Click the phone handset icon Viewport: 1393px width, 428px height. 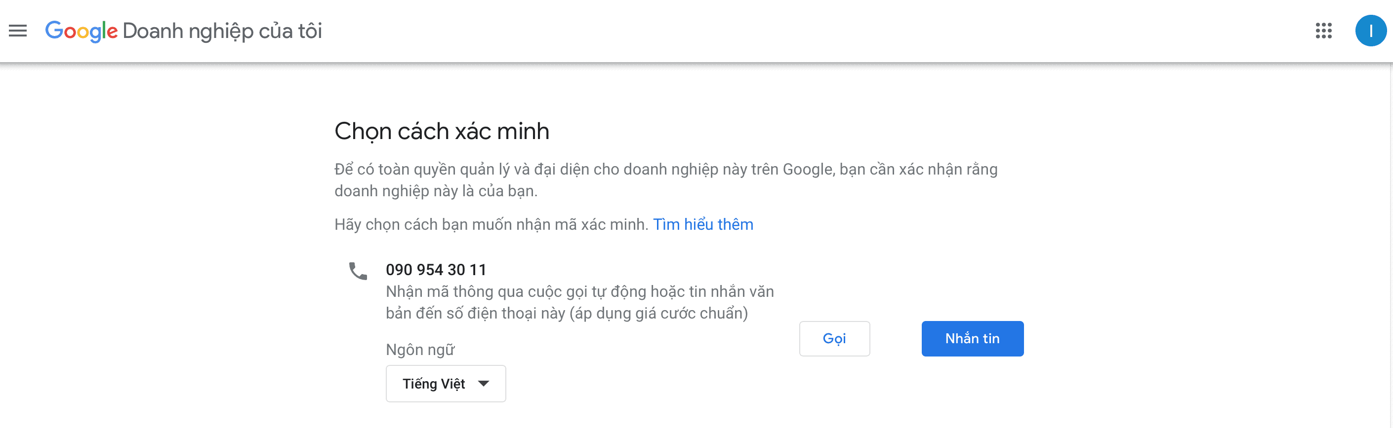(358, 271)
